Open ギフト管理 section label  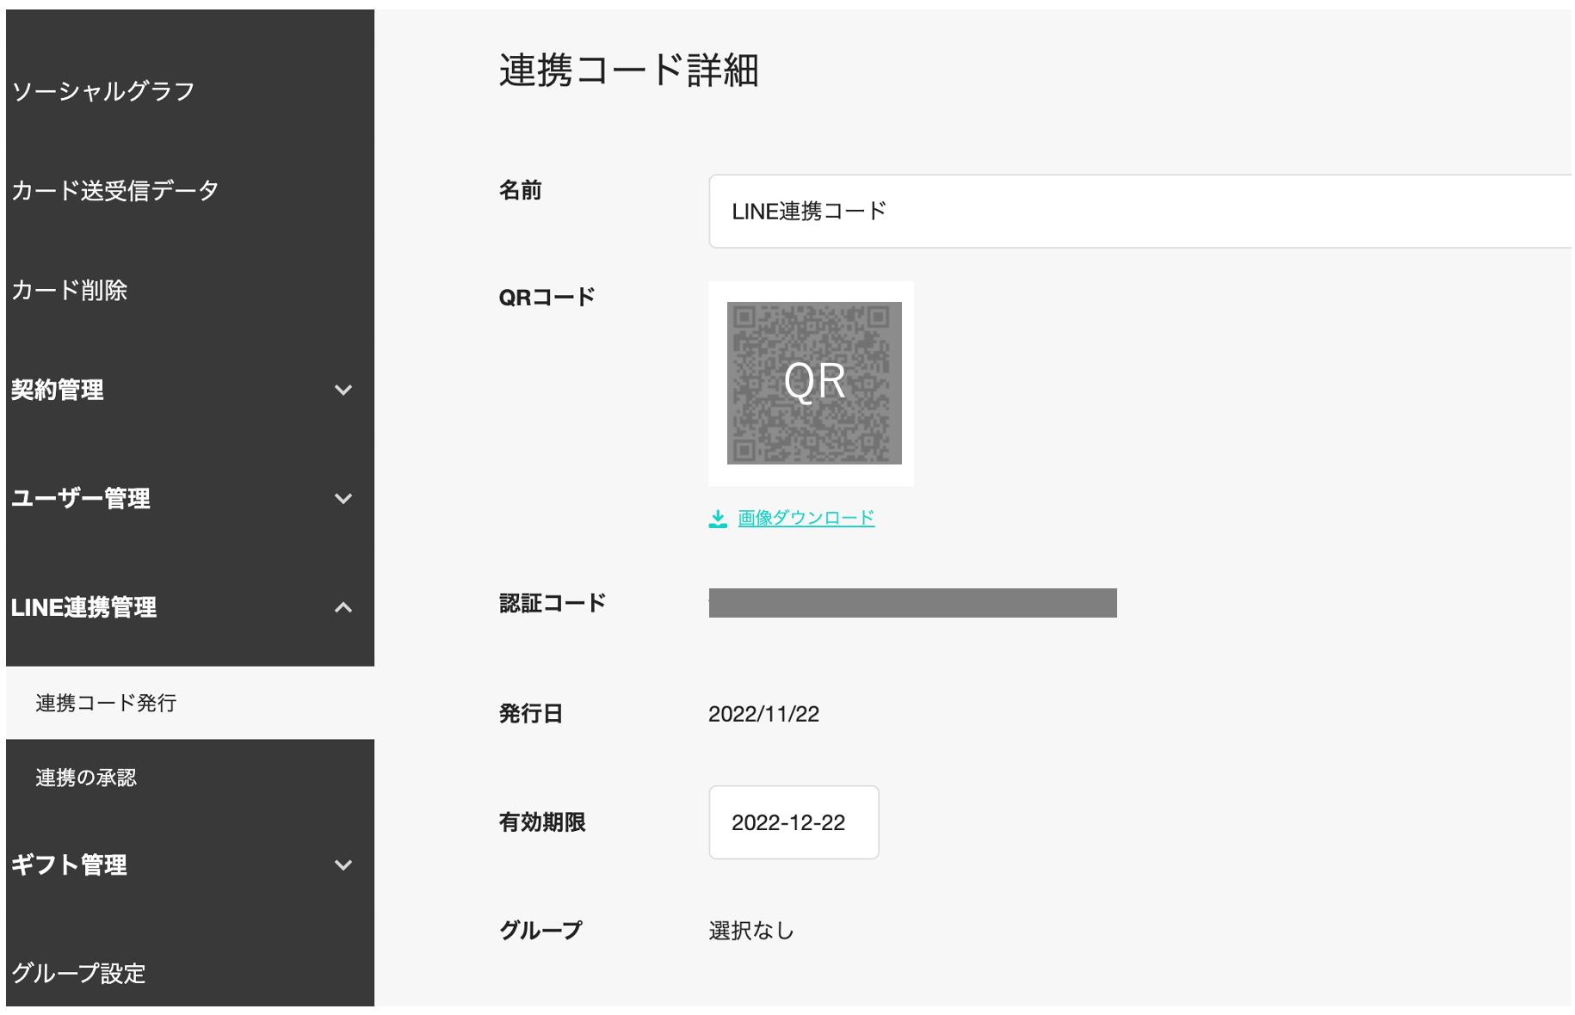coord(70,864)
